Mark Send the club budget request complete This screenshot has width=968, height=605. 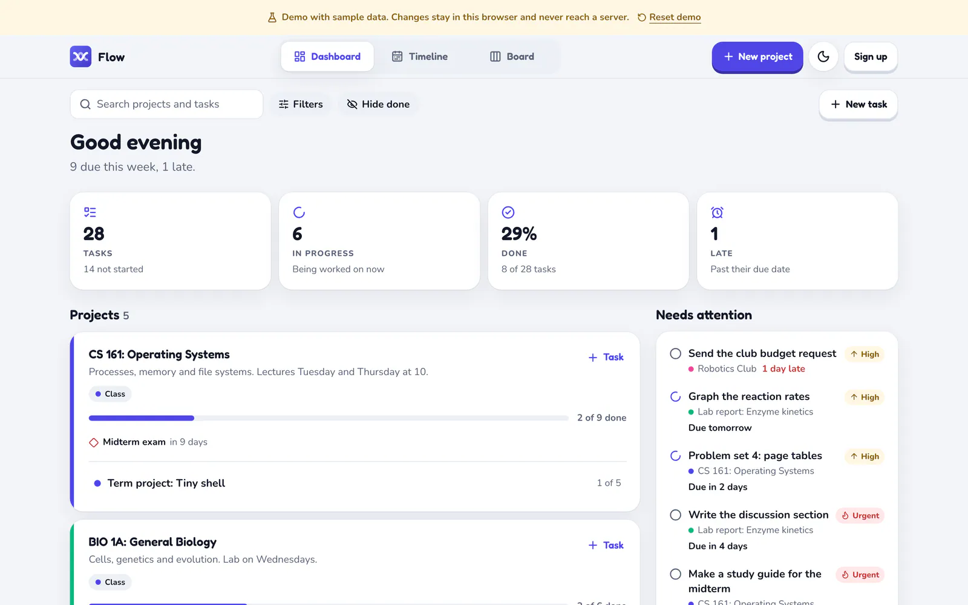tap(676, 353)
